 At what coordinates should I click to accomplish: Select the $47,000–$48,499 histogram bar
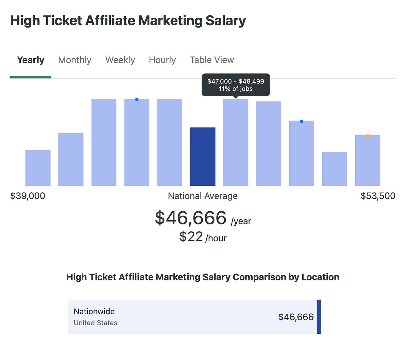(236, 143)
